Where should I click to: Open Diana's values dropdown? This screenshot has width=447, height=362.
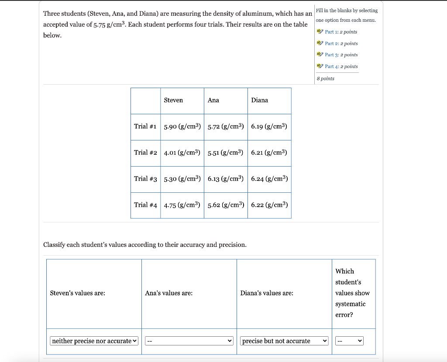284,341
